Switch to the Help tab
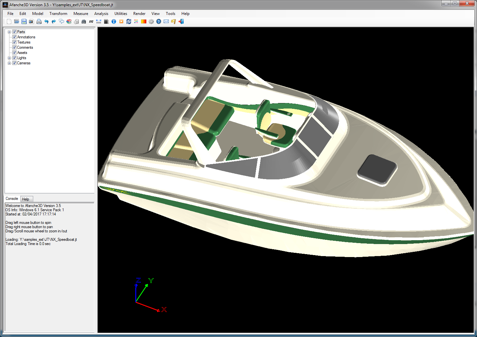 [x=26, y=199]
